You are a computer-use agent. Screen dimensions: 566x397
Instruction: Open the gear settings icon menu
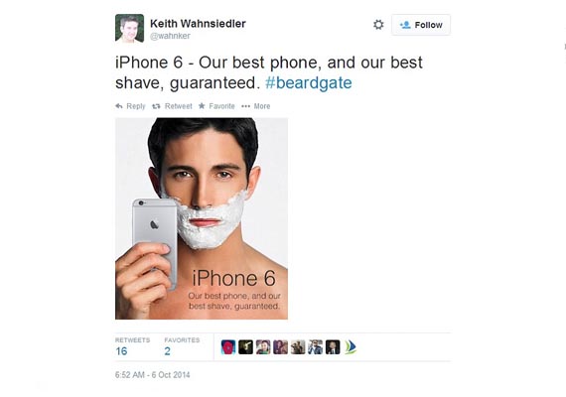[378, 25]
